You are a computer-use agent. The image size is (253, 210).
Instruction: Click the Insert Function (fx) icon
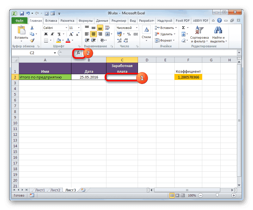coord(78,53)
